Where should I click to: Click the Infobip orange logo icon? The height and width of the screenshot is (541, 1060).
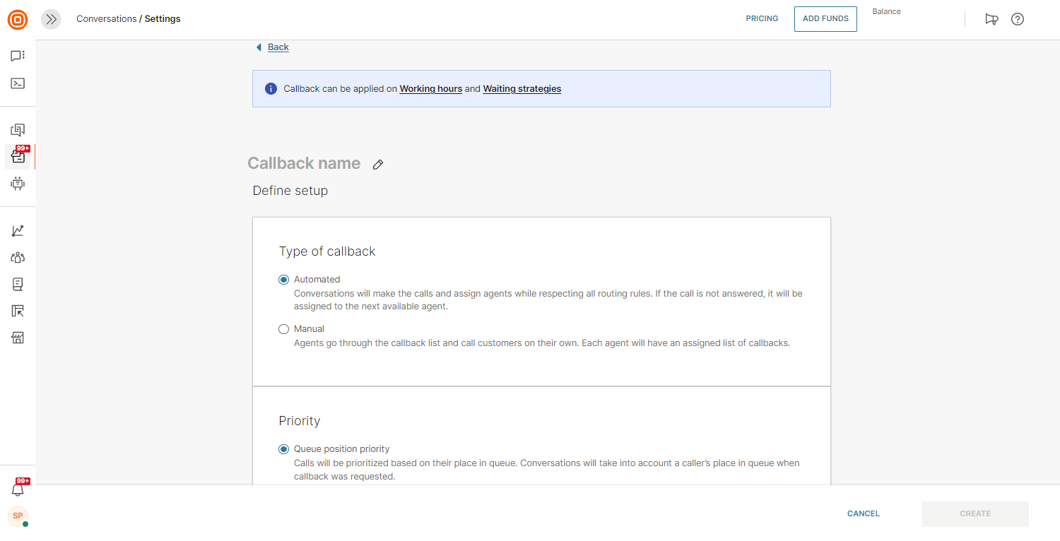[18, 20]
